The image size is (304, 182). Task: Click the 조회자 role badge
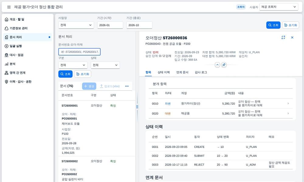tap(241, 7)
